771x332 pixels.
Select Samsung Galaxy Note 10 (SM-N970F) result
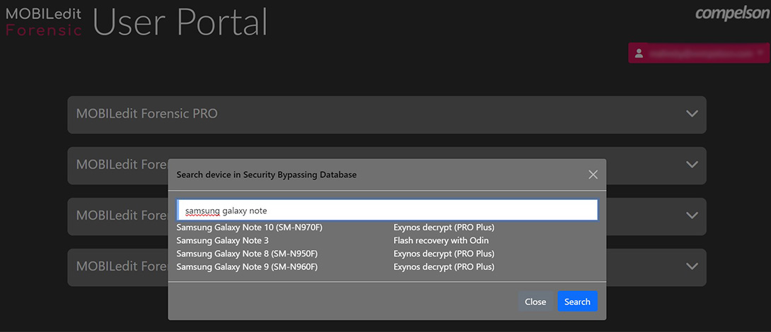coord(249,228)
